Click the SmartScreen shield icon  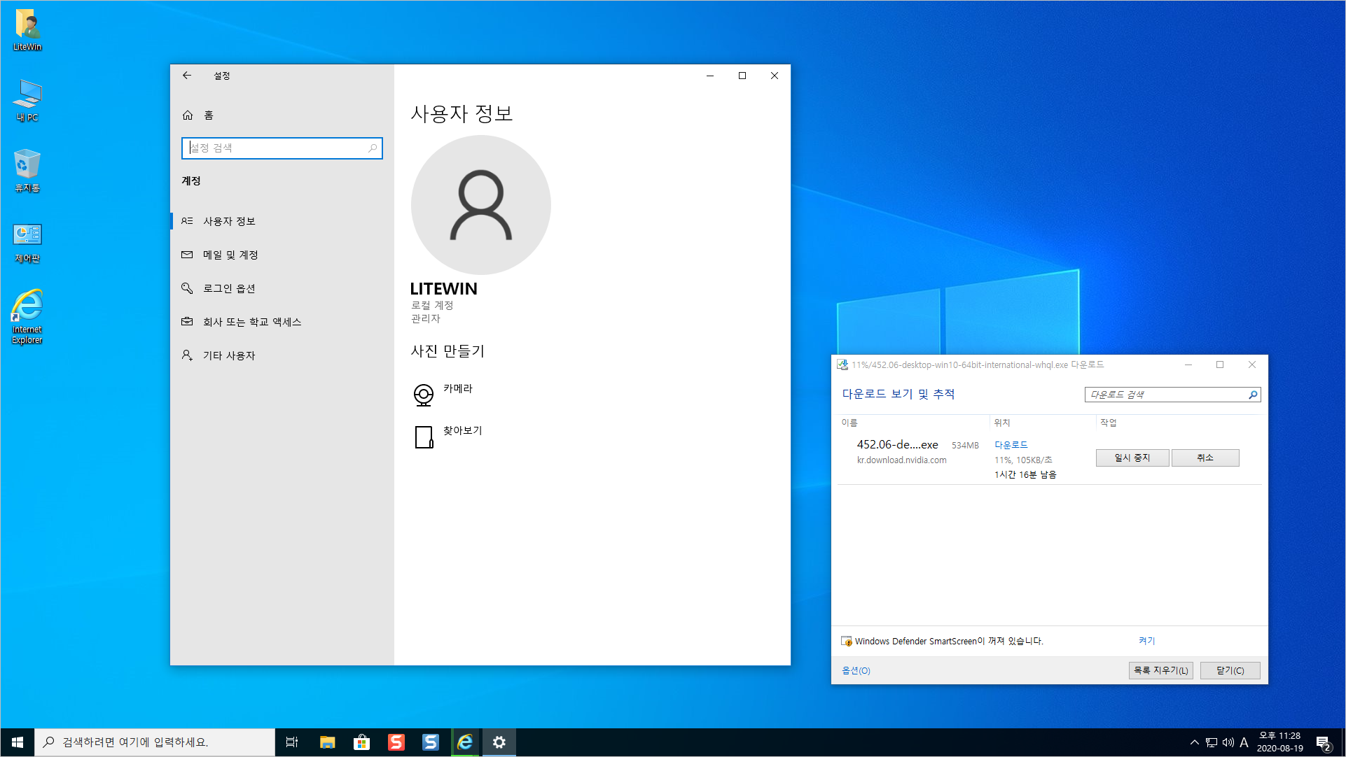(x=847, y=641)
